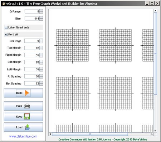Minimize the eGraph window
This screenshot has height=142, width=161.
147,4
